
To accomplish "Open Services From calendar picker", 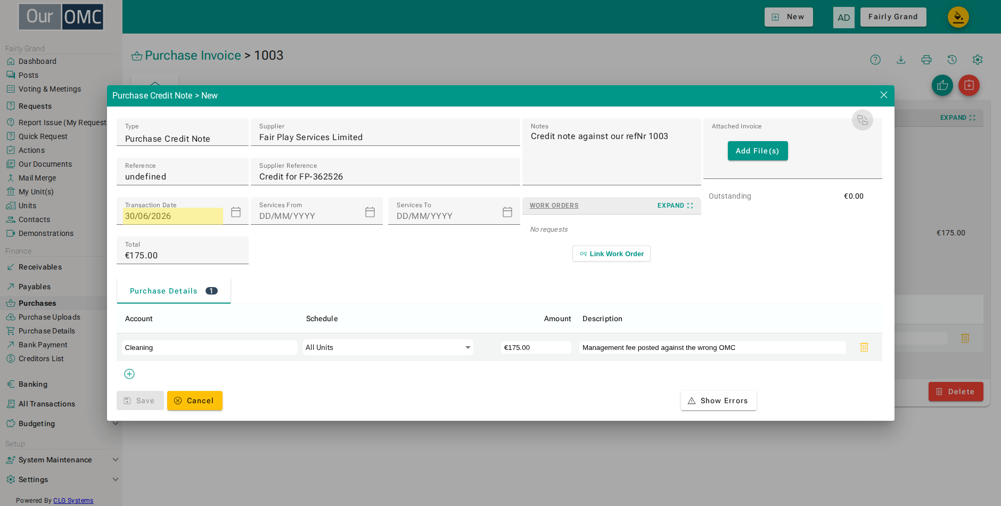I will point(370,212).
